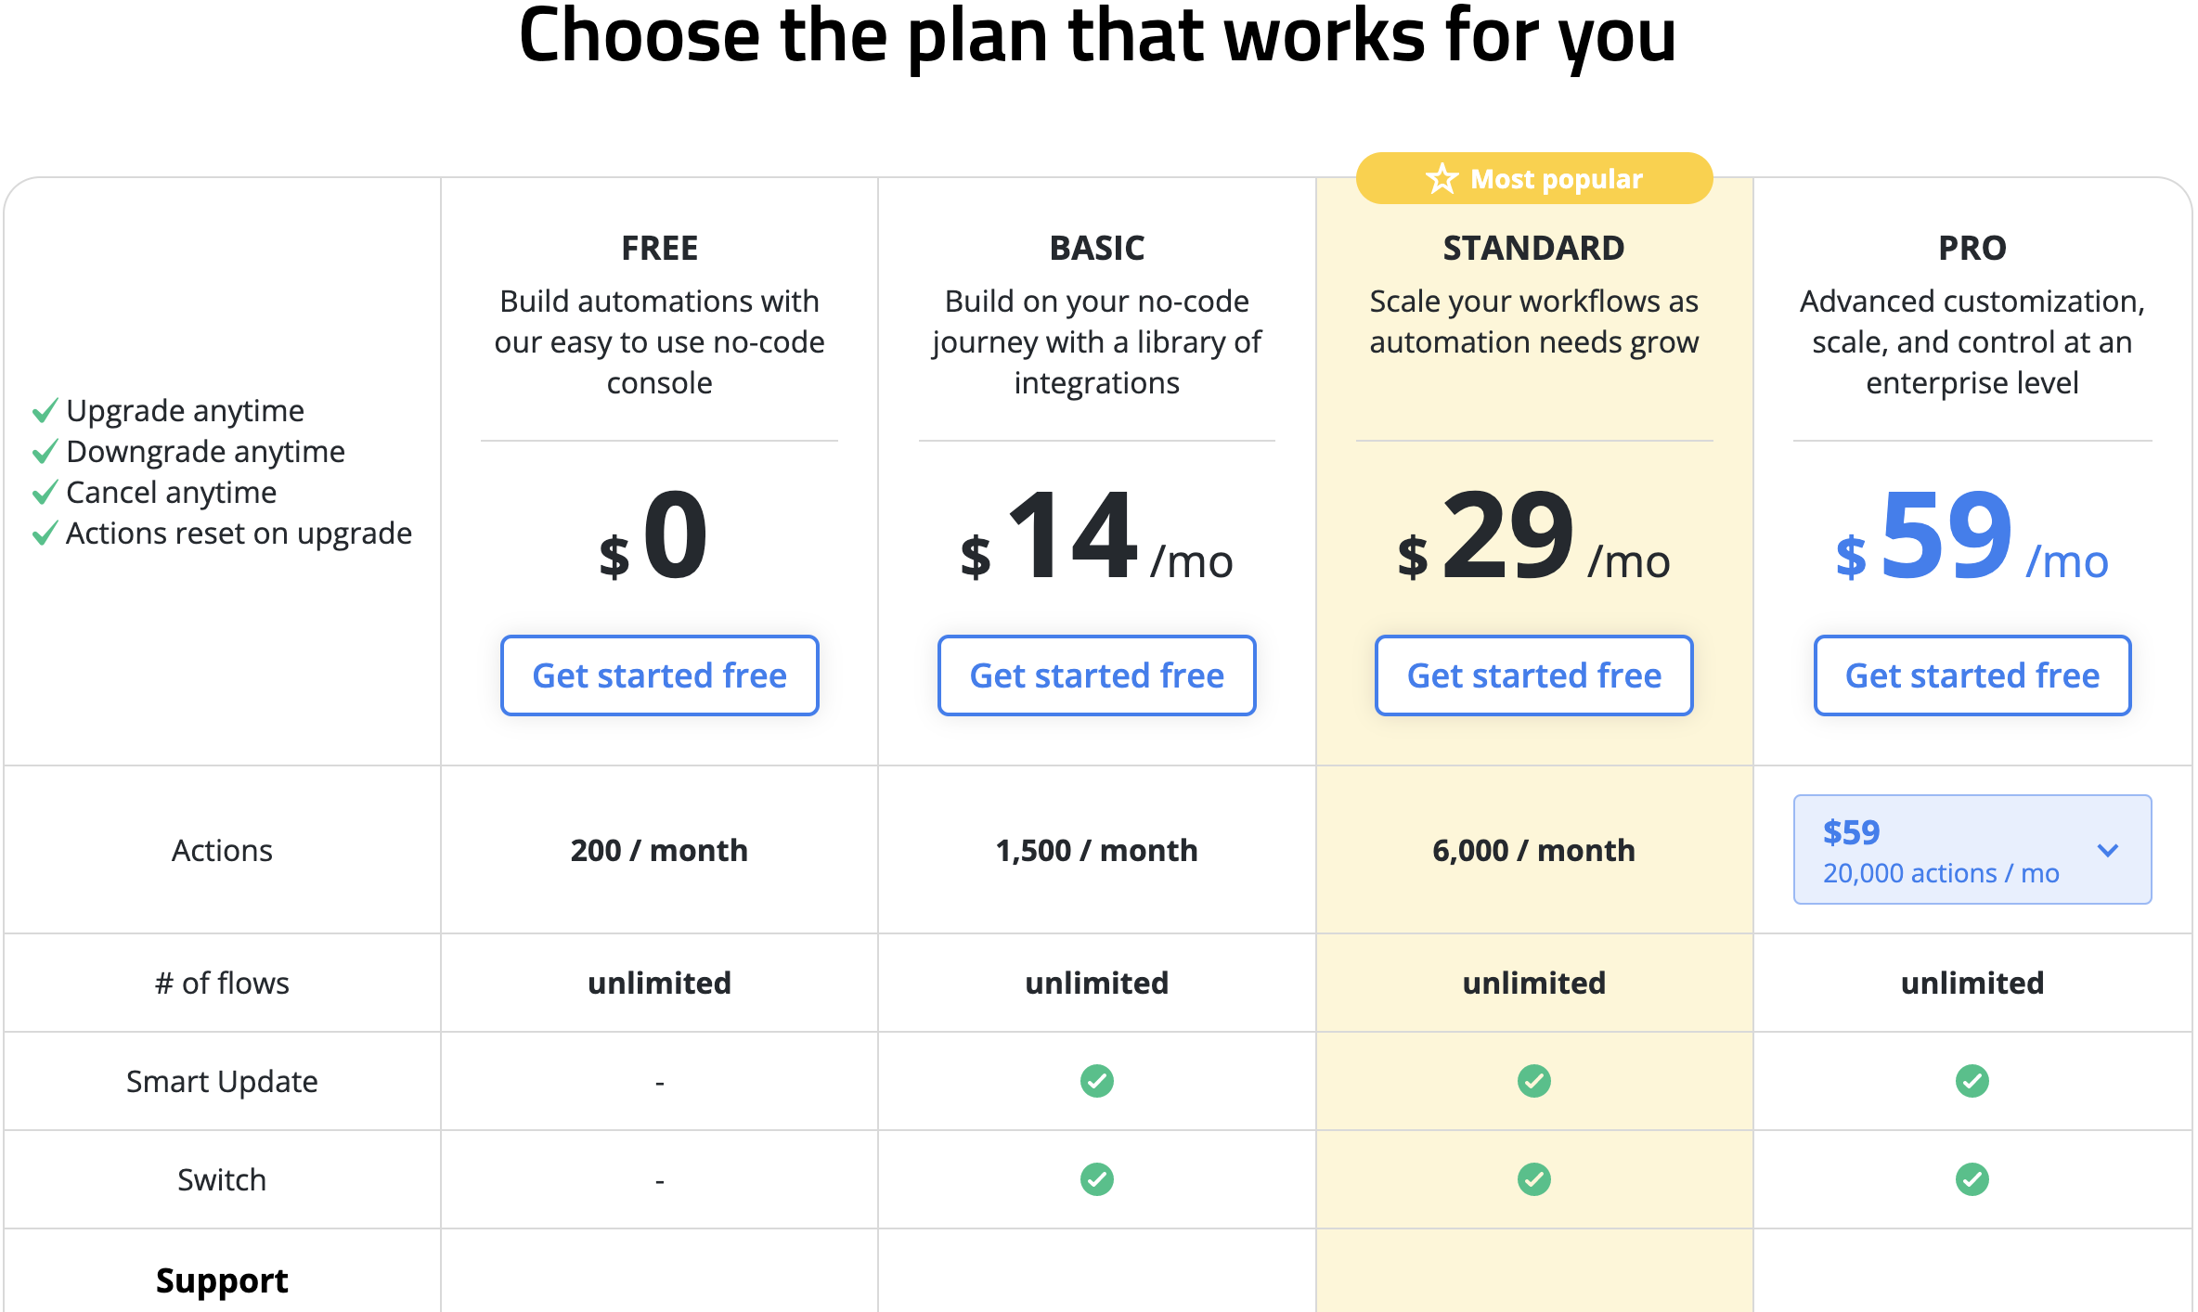Click the checkmark beside Downgrade anytime

click(44, 451)
